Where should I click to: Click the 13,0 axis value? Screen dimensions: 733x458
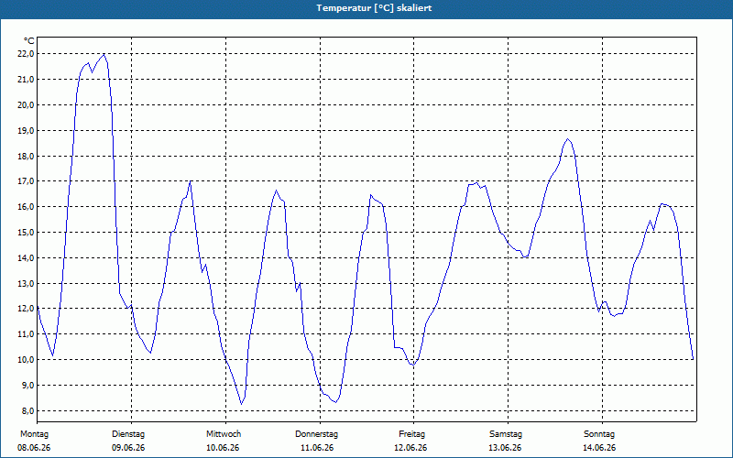26,284
